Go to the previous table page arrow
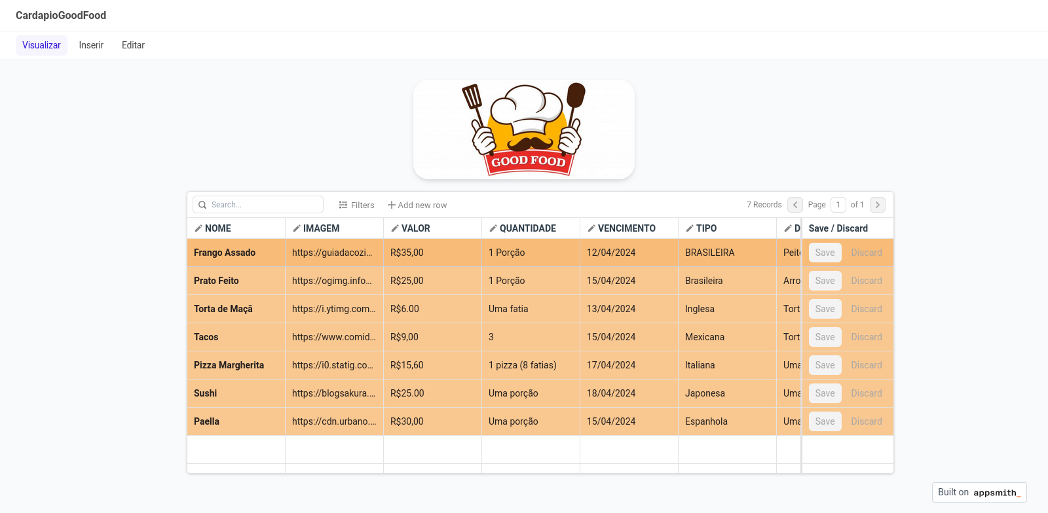The width and height of the screenshot is (1048, 513). pos(795,205)
